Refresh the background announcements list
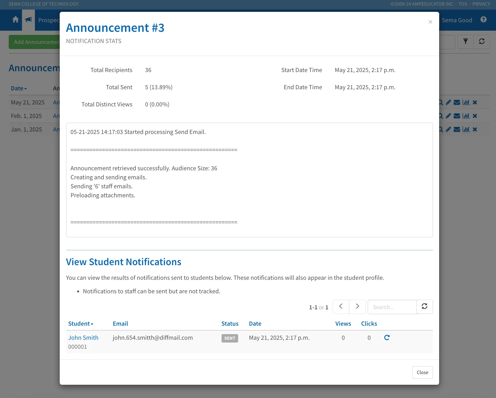This screenshot has width=496, height=398. [x=482, y=42]
